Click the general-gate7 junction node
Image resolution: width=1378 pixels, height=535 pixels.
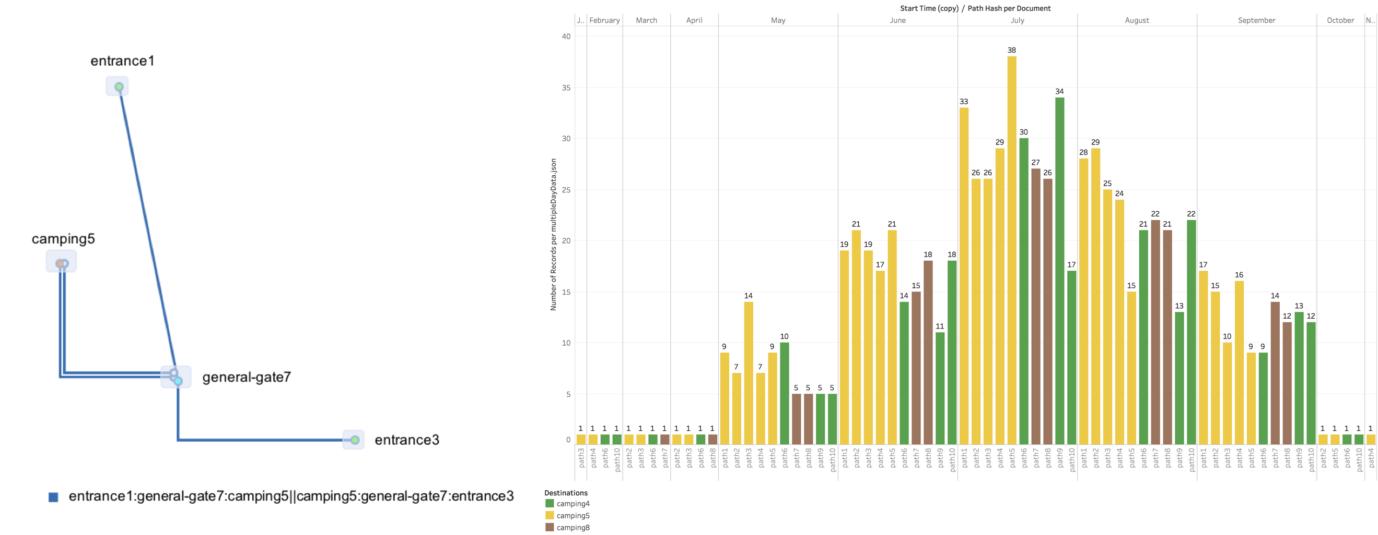click(176, 377)
